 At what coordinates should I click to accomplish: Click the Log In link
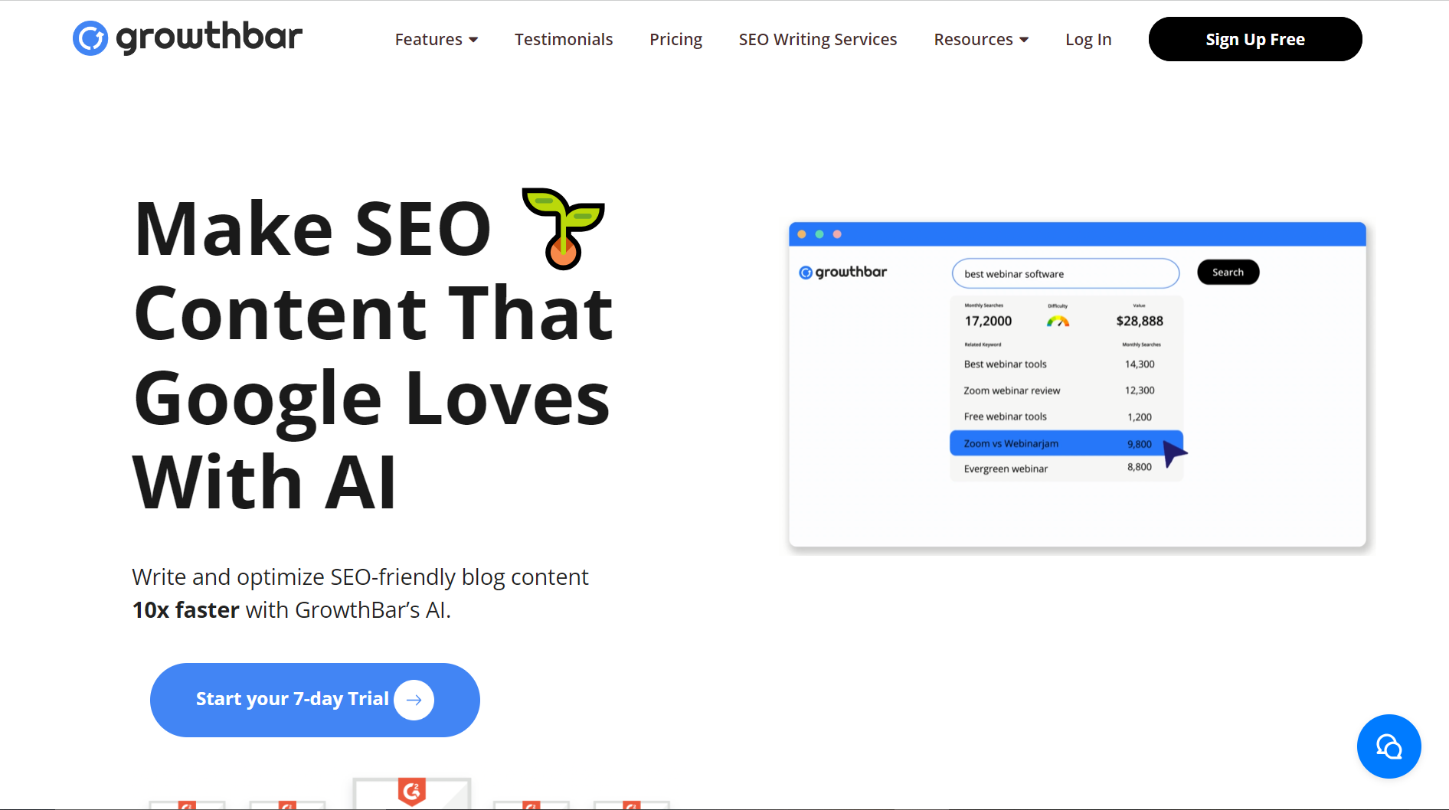click(1088, 39)
